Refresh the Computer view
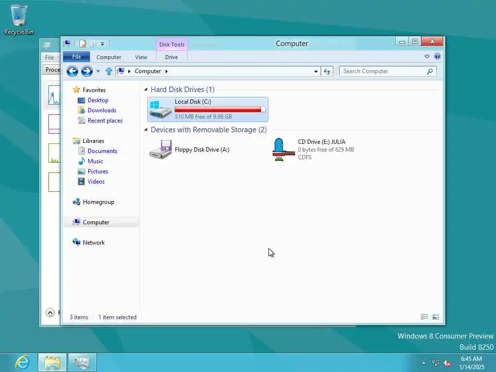Image resolution: width=496 pixels, height=372 pixels. pyautogui.click(x=327, y=72)
